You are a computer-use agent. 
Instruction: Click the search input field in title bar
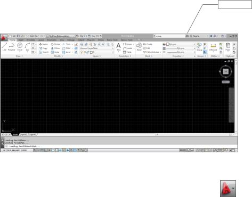[x=169, y=36]
